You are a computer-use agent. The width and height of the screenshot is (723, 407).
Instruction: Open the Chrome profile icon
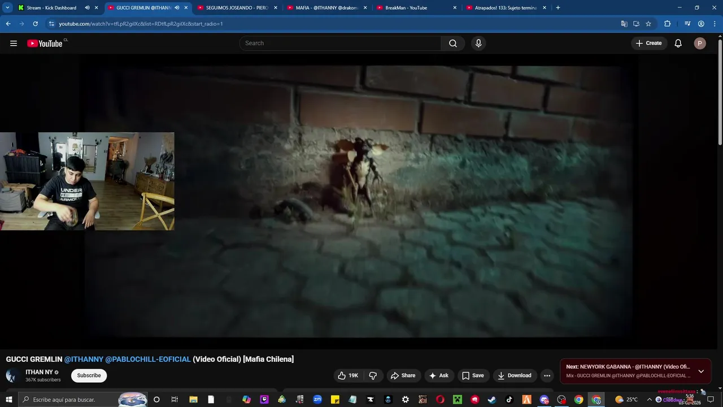[x=701, y=24]
